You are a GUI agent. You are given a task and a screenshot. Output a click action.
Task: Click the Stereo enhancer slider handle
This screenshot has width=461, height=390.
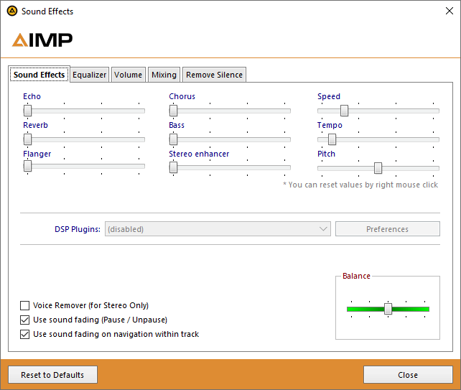[x=173, y=167]
